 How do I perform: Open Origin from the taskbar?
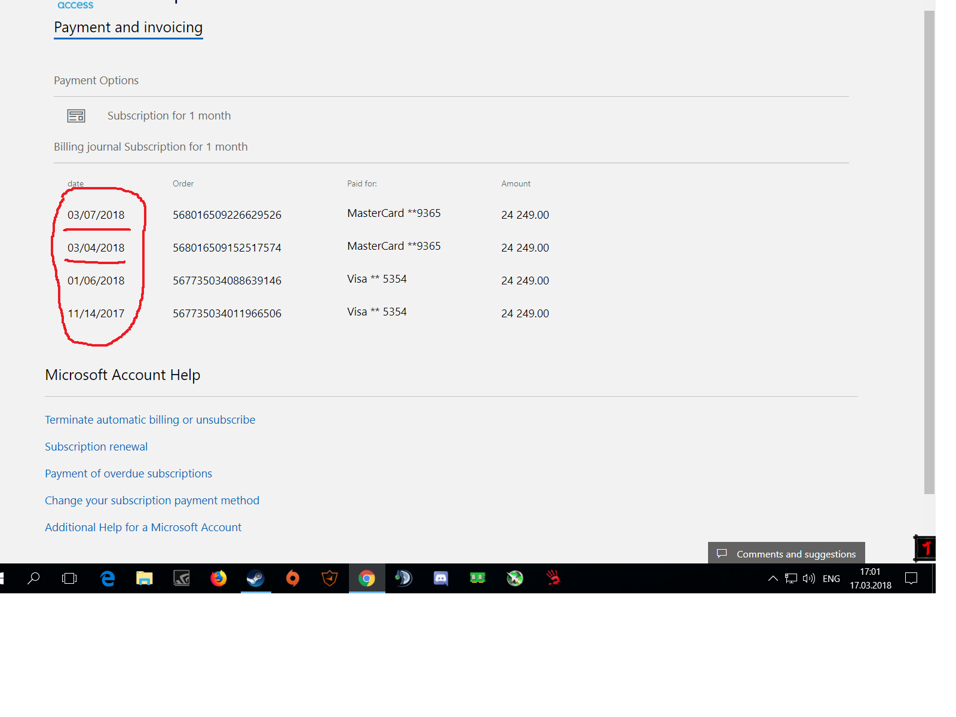pyautogui.click(x=293, y=578)
